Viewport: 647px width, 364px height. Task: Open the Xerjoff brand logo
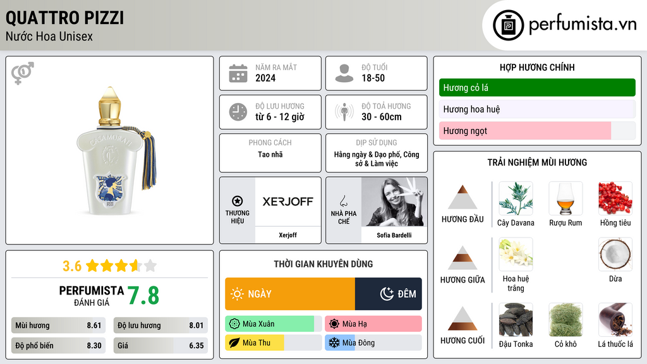pos(287,202)
